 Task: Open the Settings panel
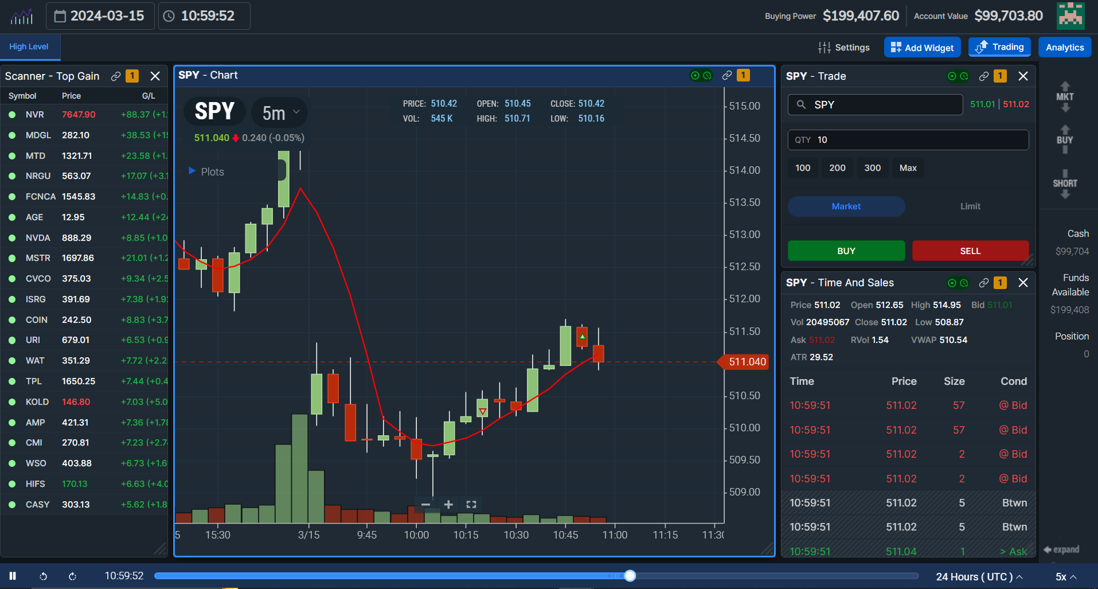(x=844, y=47)
